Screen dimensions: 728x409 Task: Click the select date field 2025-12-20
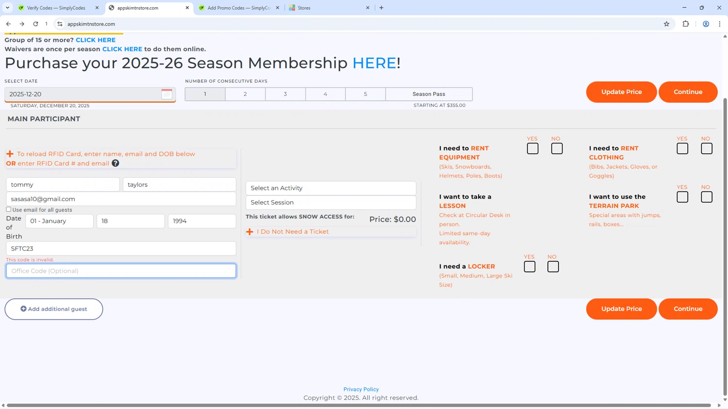point(90,94)
